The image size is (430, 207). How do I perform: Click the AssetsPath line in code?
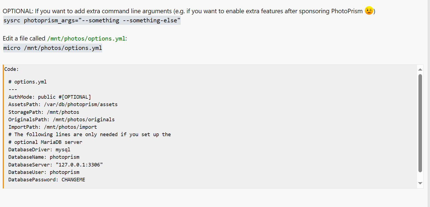coord(63,104)
